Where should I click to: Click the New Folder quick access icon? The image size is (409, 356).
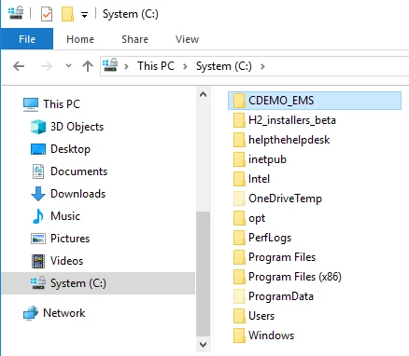67,14
